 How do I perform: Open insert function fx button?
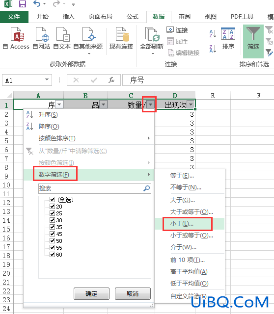coord(111,80)
